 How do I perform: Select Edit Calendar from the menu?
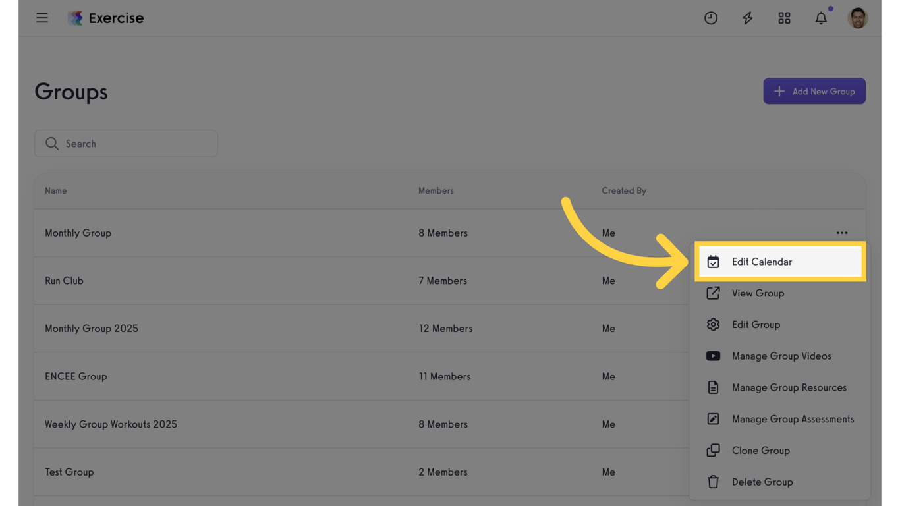point(762,262)
